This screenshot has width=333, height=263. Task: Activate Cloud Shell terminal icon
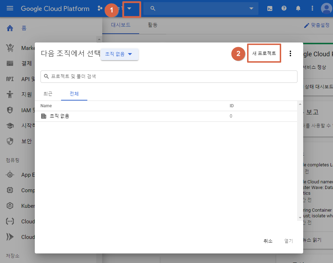click(270, 8)
